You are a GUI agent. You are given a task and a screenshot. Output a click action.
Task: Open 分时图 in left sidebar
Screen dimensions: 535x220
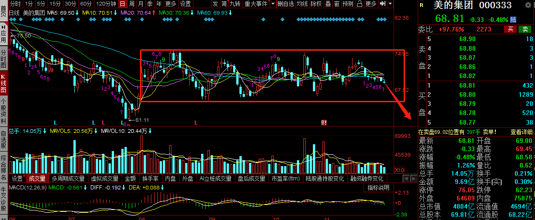pos(3,58)
